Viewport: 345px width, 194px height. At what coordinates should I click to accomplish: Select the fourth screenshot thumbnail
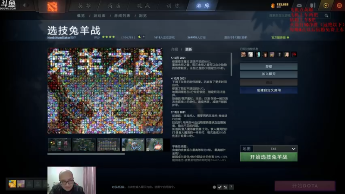(x=133, y=145)
